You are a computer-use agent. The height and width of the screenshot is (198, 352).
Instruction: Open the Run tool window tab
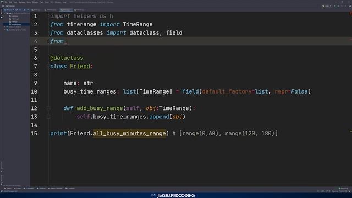pos(8,188)
